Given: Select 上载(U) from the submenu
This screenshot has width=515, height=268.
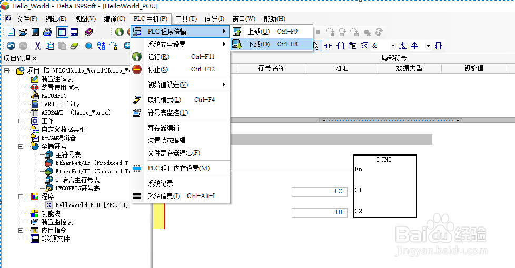Looking at the screenshot, I should point(271,32).
